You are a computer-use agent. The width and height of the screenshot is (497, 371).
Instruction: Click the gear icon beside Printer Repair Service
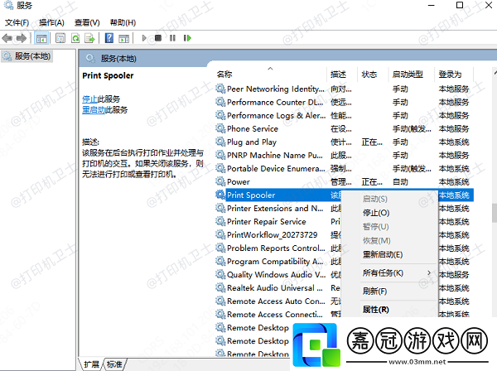[220, 221]
